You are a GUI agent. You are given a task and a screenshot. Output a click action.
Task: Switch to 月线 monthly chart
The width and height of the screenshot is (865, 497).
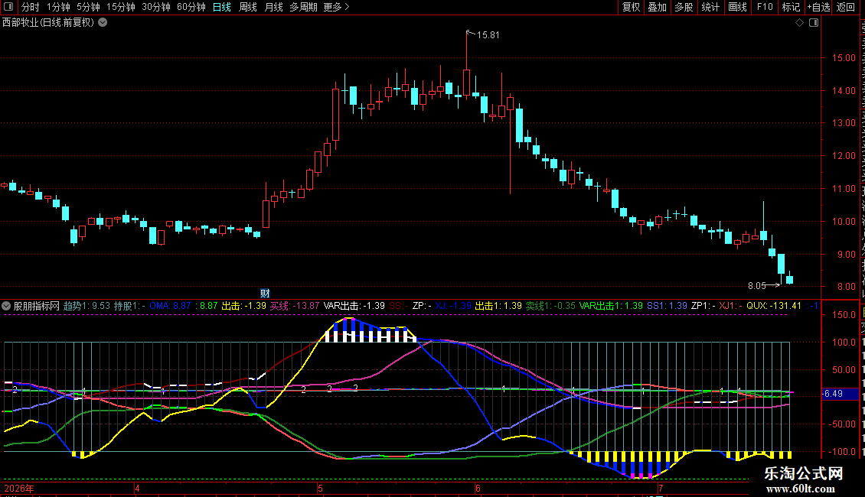click(273, 7)
